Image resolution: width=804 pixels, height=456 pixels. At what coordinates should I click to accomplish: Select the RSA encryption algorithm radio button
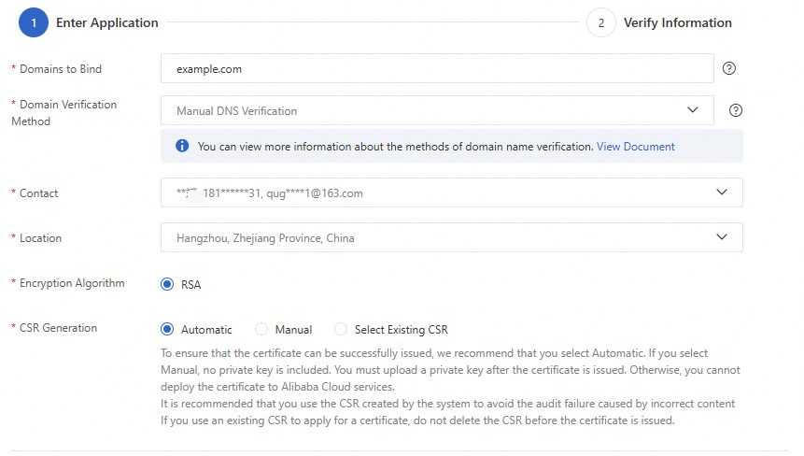(167, 284)
